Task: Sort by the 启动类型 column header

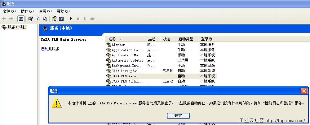Action: (186, 39)
